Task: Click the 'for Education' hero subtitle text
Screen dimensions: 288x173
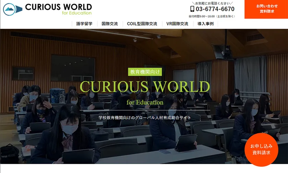Action: [x=145, y=102]
